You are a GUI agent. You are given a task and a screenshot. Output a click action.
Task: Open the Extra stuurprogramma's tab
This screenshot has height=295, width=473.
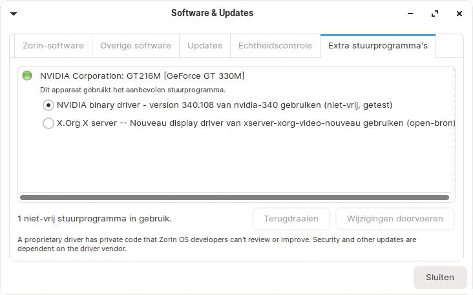tap(378, 46)
